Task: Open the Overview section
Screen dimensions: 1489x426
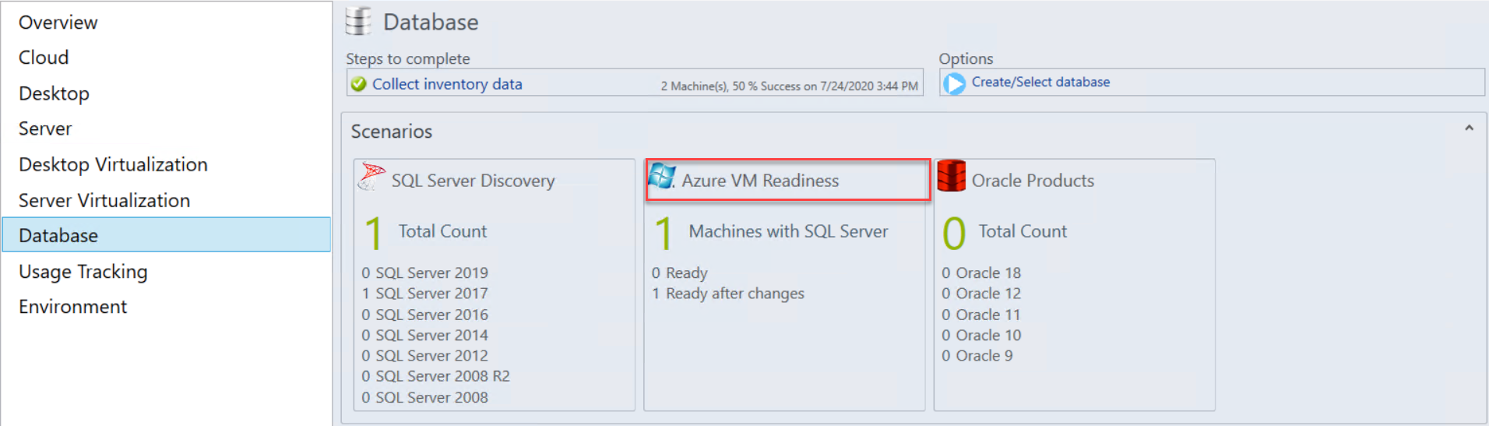Action: (x=58, y=23)
